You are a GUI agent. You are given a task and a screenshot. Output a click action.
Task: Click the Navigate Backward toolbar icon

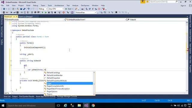click(x=4, y=9)
